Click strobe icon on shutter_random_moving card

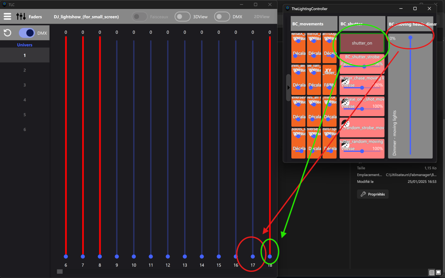pos(346,145)
